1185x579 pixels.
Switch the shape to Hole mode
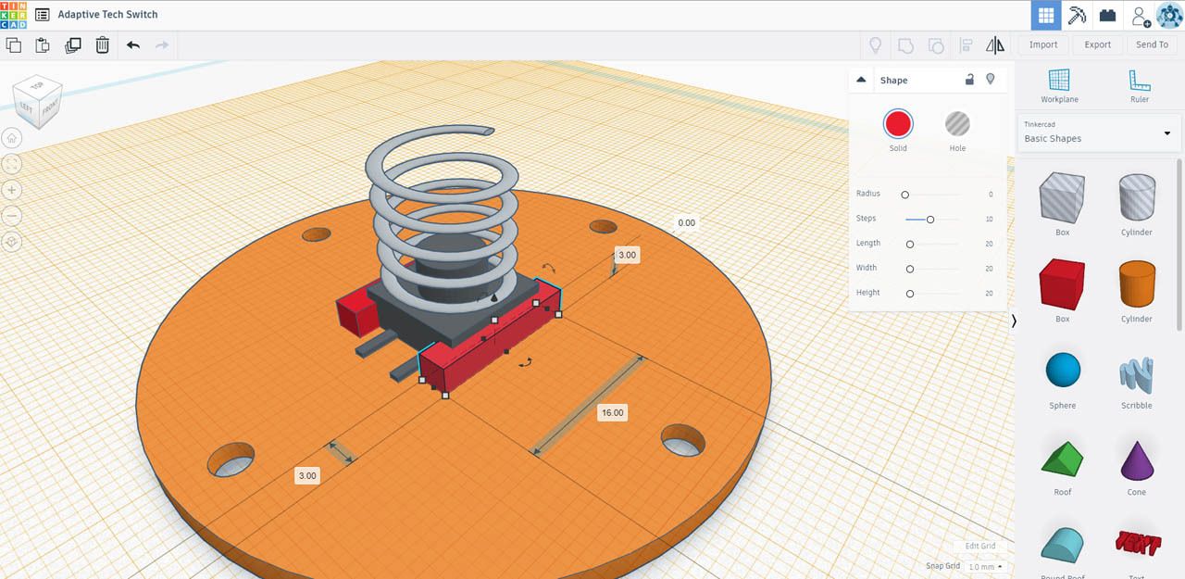(957, 123)
